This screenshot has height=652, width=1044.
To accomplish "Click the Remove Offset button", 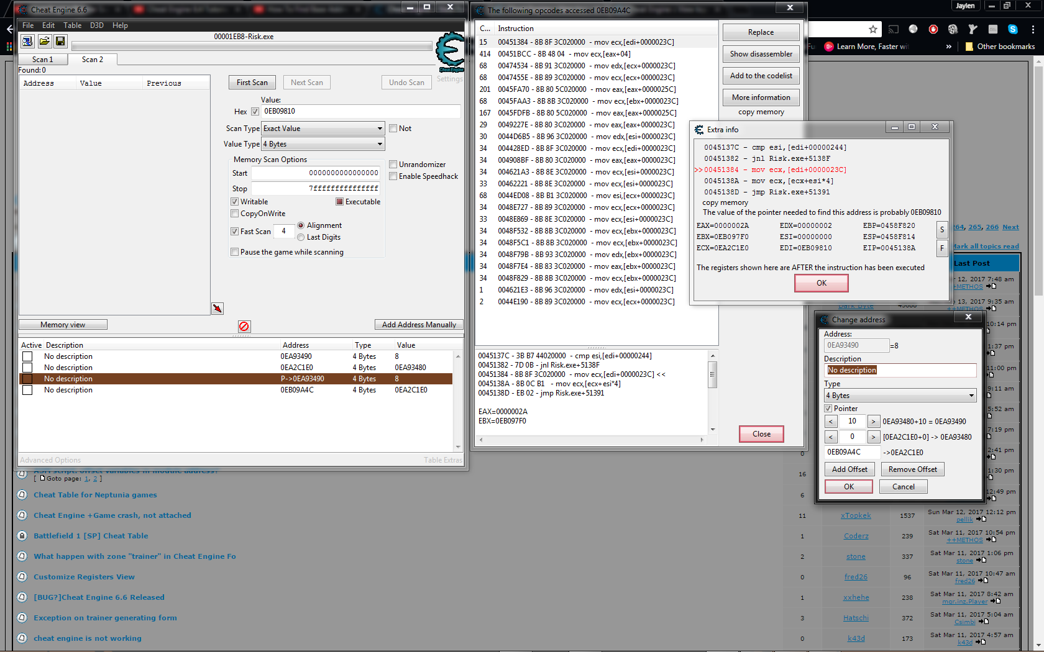I will pos(912,469).
